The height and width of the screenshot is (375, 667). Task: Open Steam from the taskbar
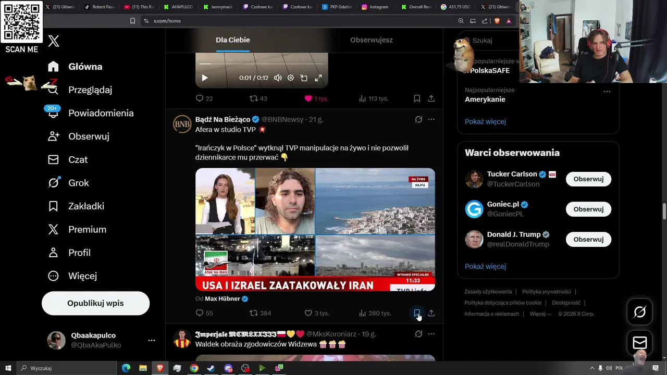pyautogui.click(x=211, y=368)
